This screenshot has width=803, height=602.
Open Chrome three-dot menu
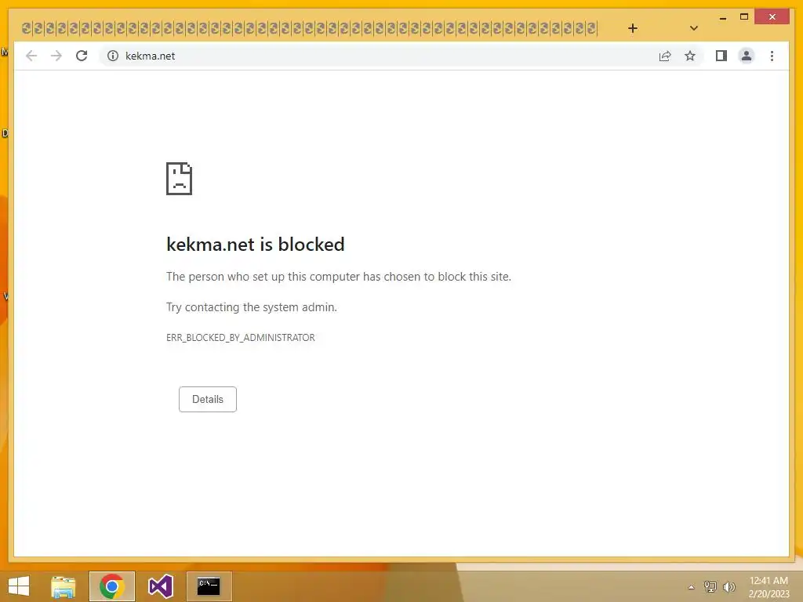click(772, 56)
